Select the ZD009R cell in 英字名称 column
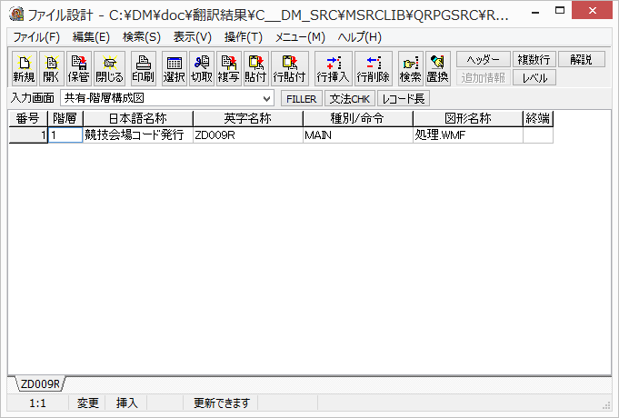The image size is (619, 418). coord(247,135)
